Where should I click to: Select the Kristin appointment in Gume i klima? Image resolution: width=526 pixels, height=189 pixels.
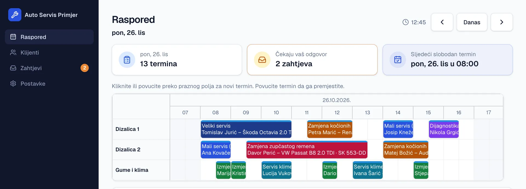tap(239, 170)
